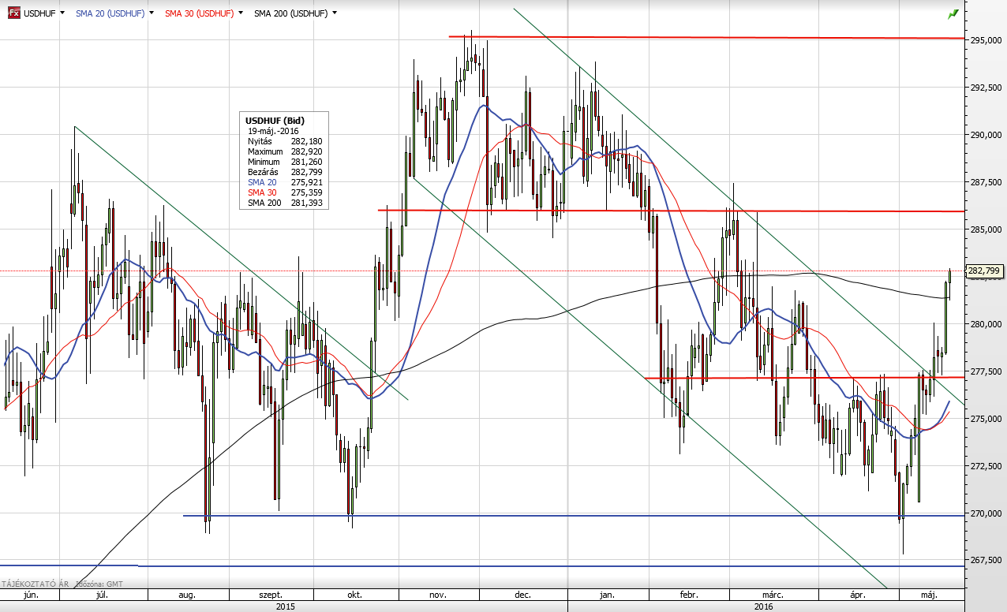Screen dimensions: 1007x612
Task: Click the Nyitás value 282,180
Action: 306,140
